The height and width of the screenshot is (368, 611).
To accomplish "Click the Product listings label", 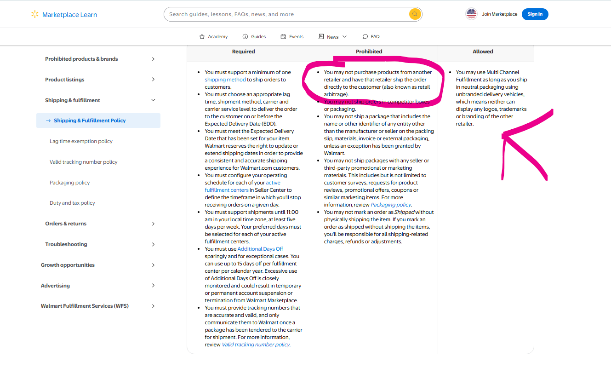I will click(x=65, y=80).
